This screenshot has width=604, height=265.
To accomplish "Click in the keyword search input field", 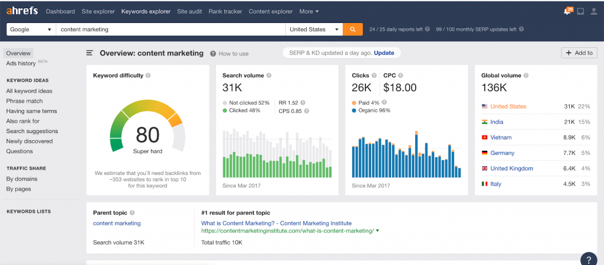I will 170,29.
